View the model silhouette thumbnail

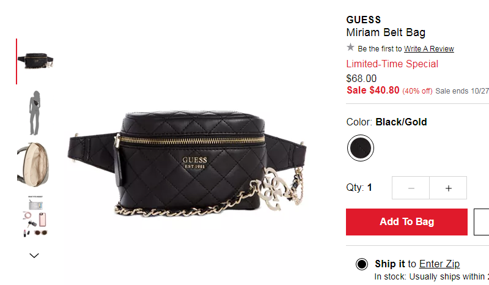(x=35, y=113)
